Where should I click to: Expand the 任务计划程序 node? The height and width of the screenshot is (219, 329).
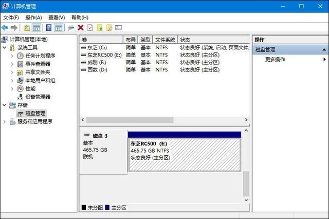(x=12, y=56)
